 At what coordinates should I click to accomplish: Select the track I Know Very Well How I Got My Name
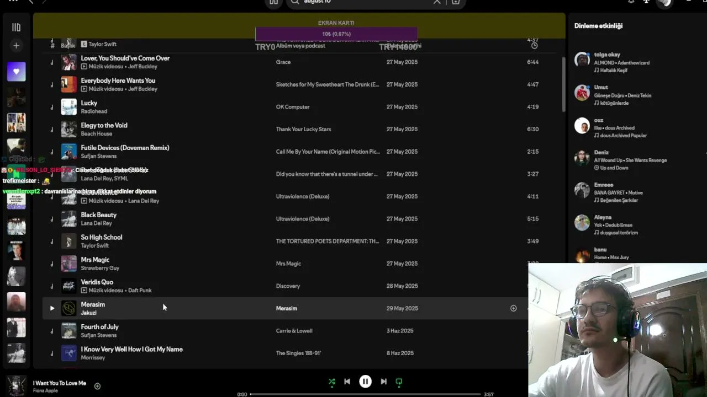pyautogui.click(x=132, y=349)
